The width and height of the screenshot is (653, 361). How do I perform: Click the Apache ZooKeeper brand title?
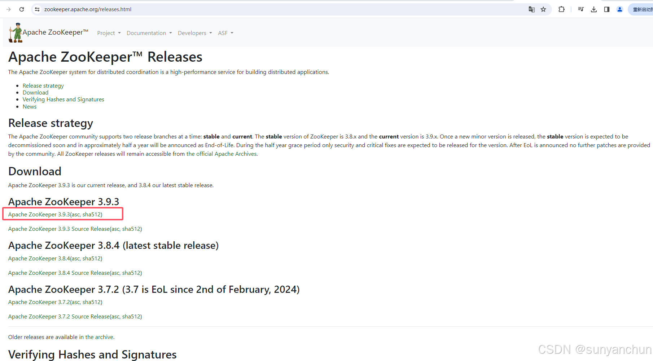click(55, 32)
